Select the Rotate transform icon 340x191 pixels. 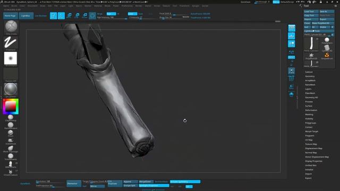tap(85, 15)
